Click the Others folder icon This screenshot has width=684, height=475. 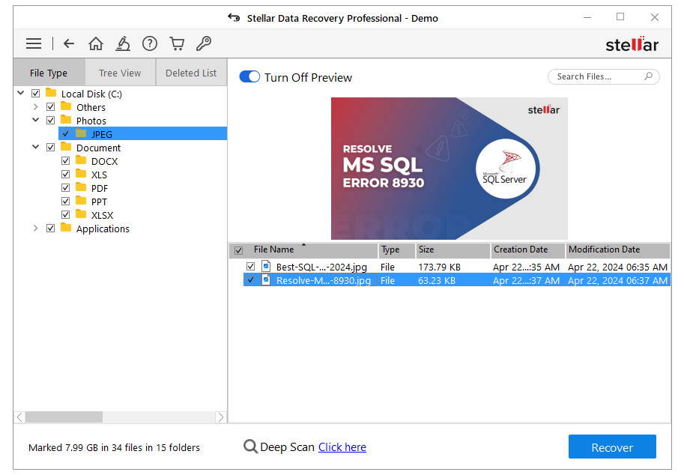[x=66, y=106]
